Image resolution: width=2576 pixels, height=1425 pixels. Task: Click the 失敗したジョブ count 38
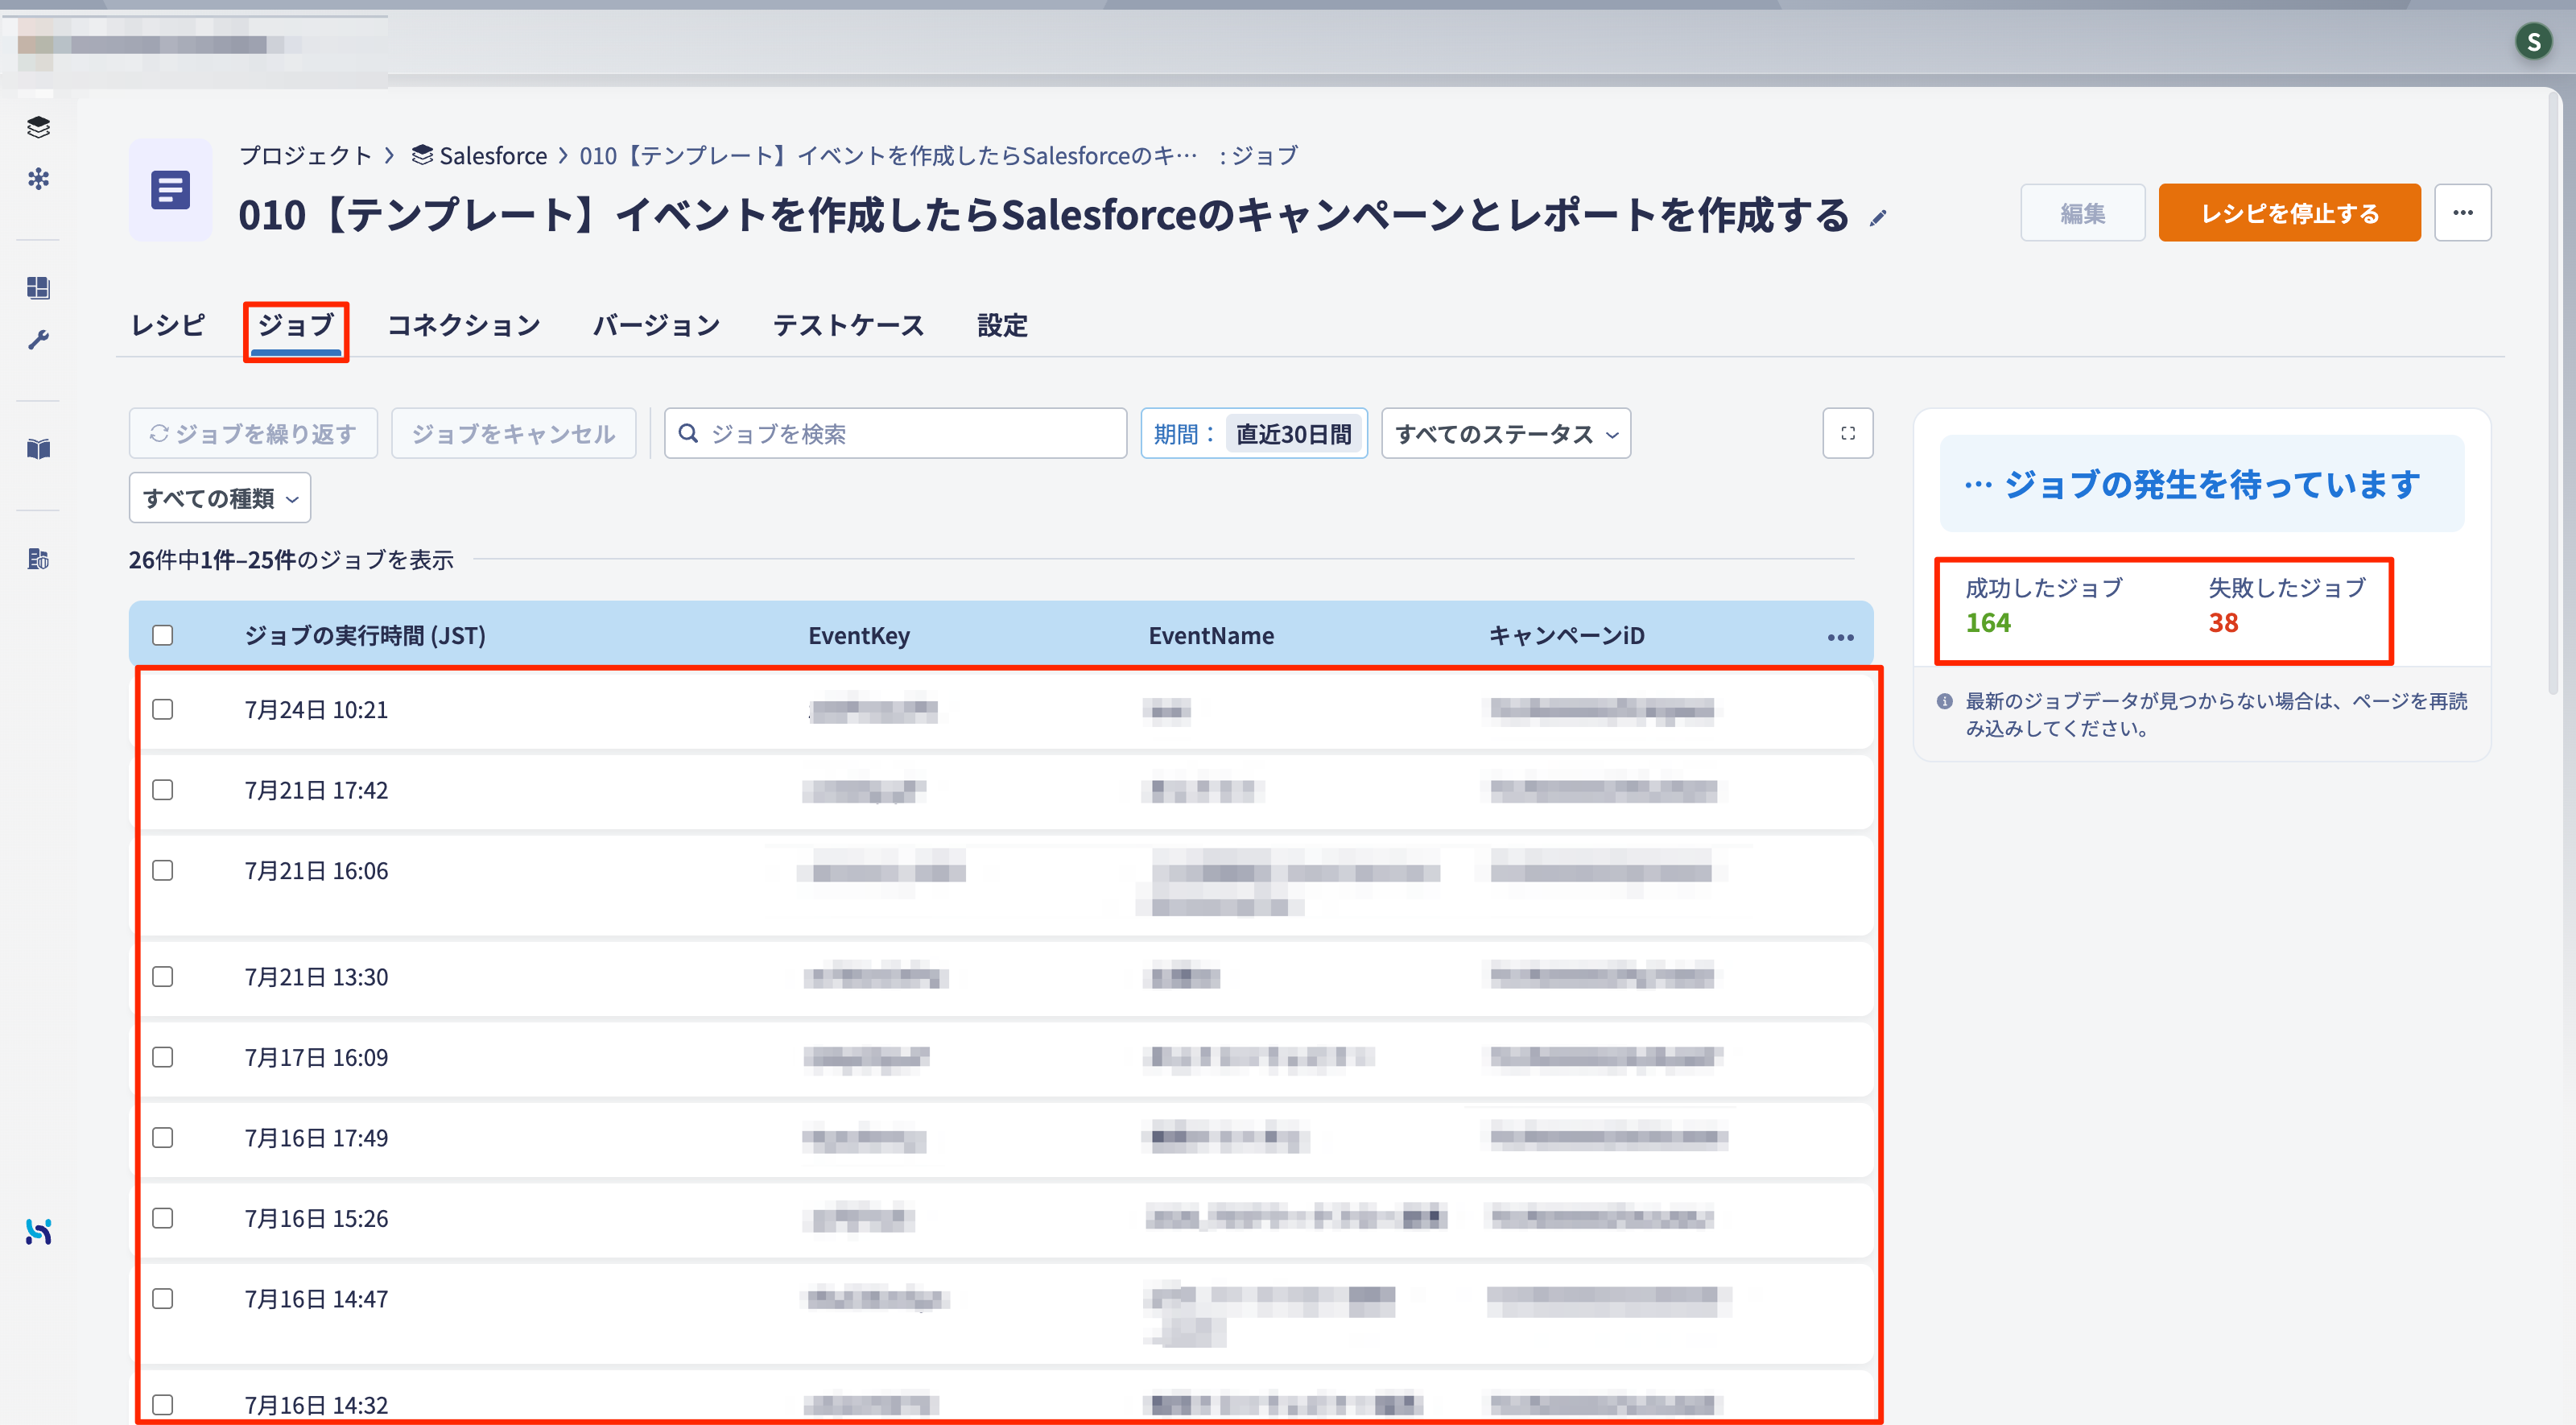point(2223,623)
